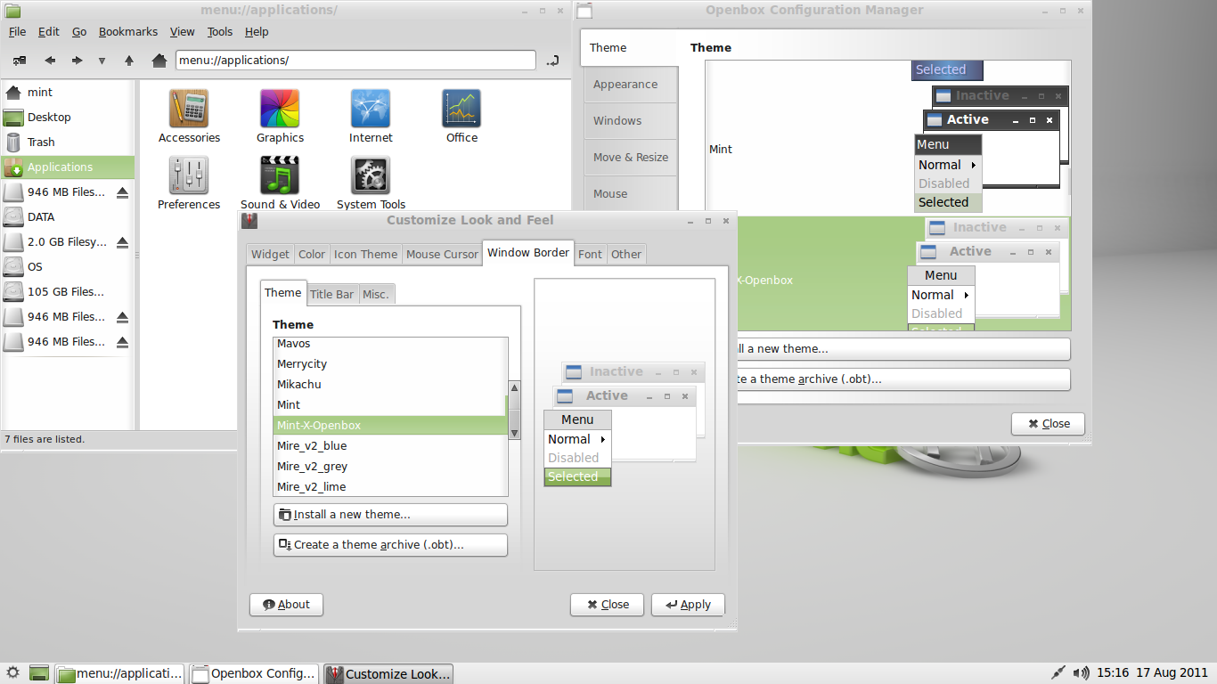
Task: Click the back arrow in file manager
Action: 50,61
